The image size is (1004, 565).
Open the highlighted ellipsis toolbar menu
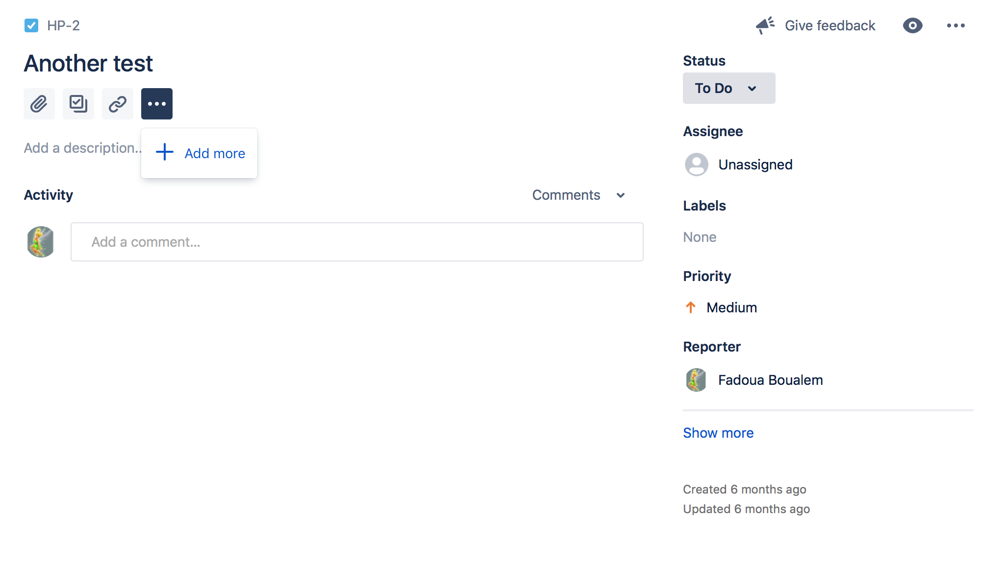click(x=156, y=104)
